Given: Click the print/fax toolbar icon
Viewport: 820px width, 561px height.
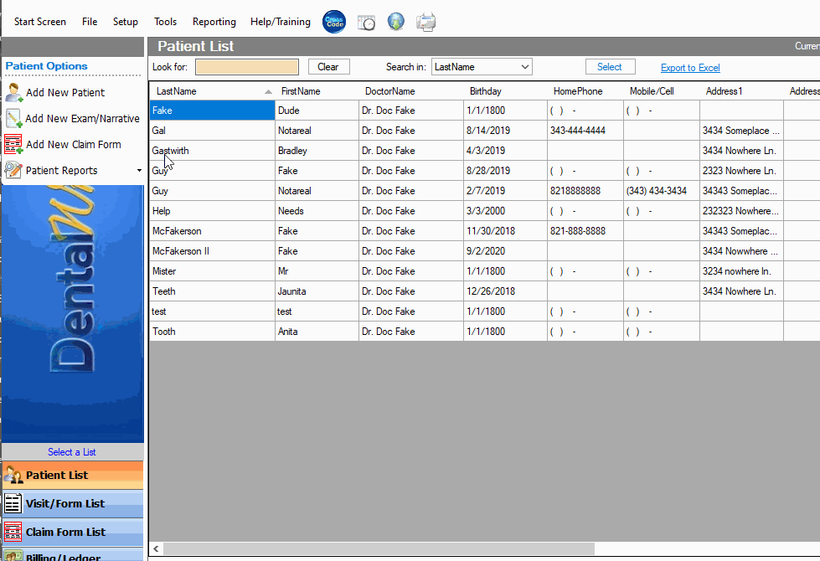Looking at the screenshot, I should tap(425, 22).
